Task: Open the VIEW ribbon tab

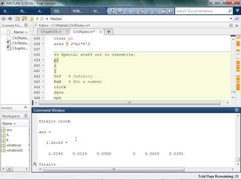Action: (96, 11)
